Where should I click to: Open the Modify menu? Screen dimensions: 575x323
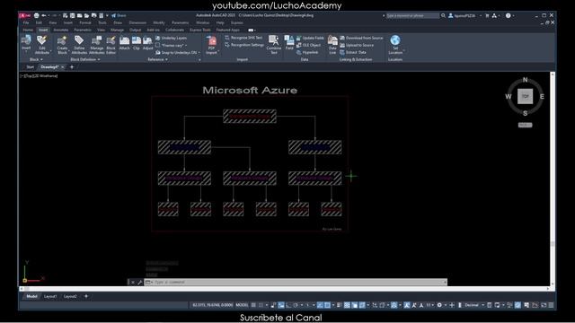point(159,22)
